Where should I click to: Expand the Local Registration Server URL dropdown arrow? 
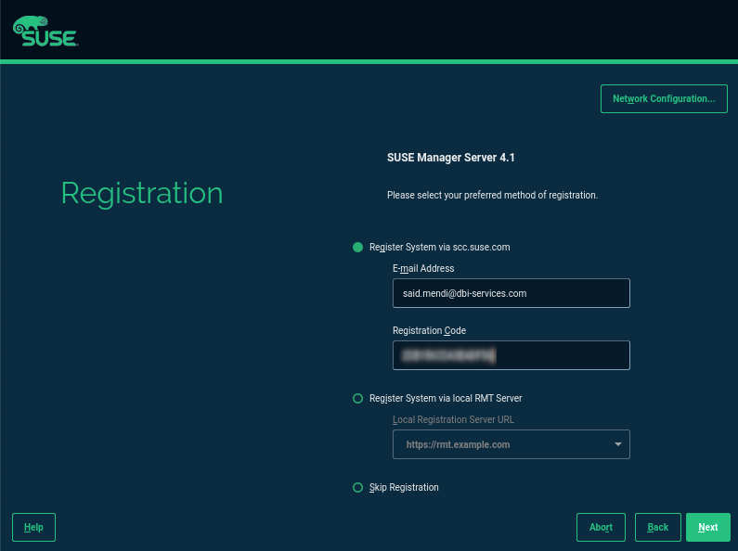tap(618, 444)
